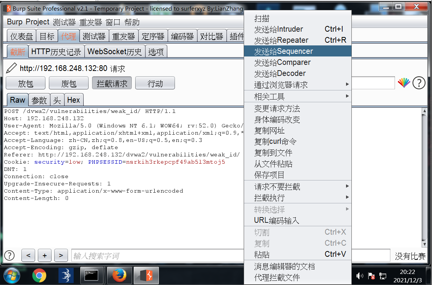This screenshot has width=432, height=285.
Task: Switch to the 仪表盘 tab
Action: coord(21,36)
